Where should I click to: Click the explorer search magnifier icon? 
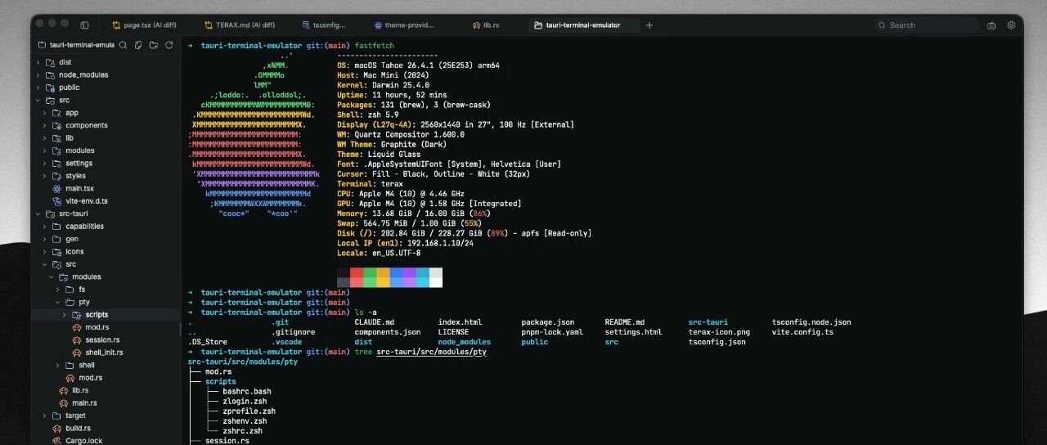pos(123,45)
